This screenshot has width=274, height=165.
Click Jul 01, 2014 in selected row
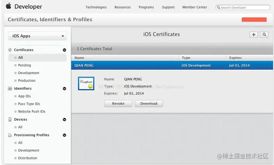click(x=239, y=65)
